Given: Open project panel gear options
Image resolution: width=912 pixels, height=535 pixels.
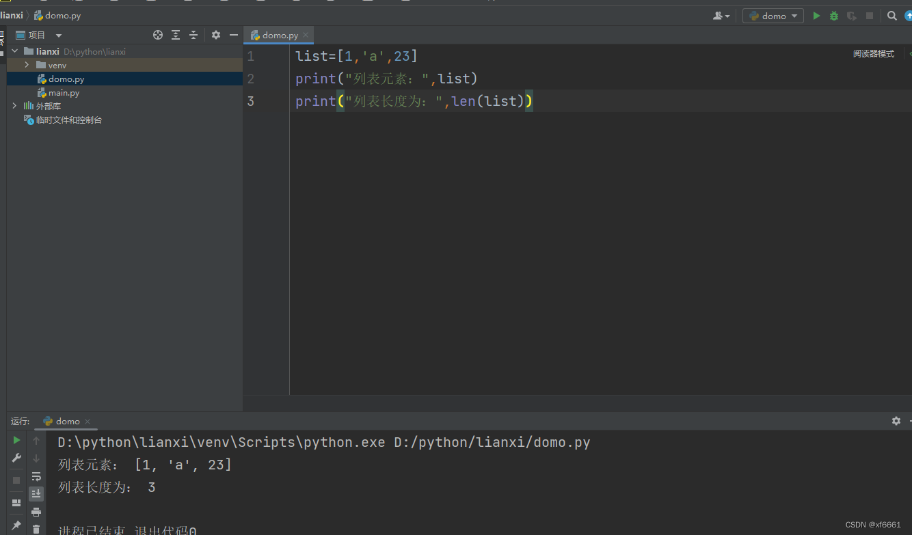Looking at the screenshot, I should [x=216, y=35].
